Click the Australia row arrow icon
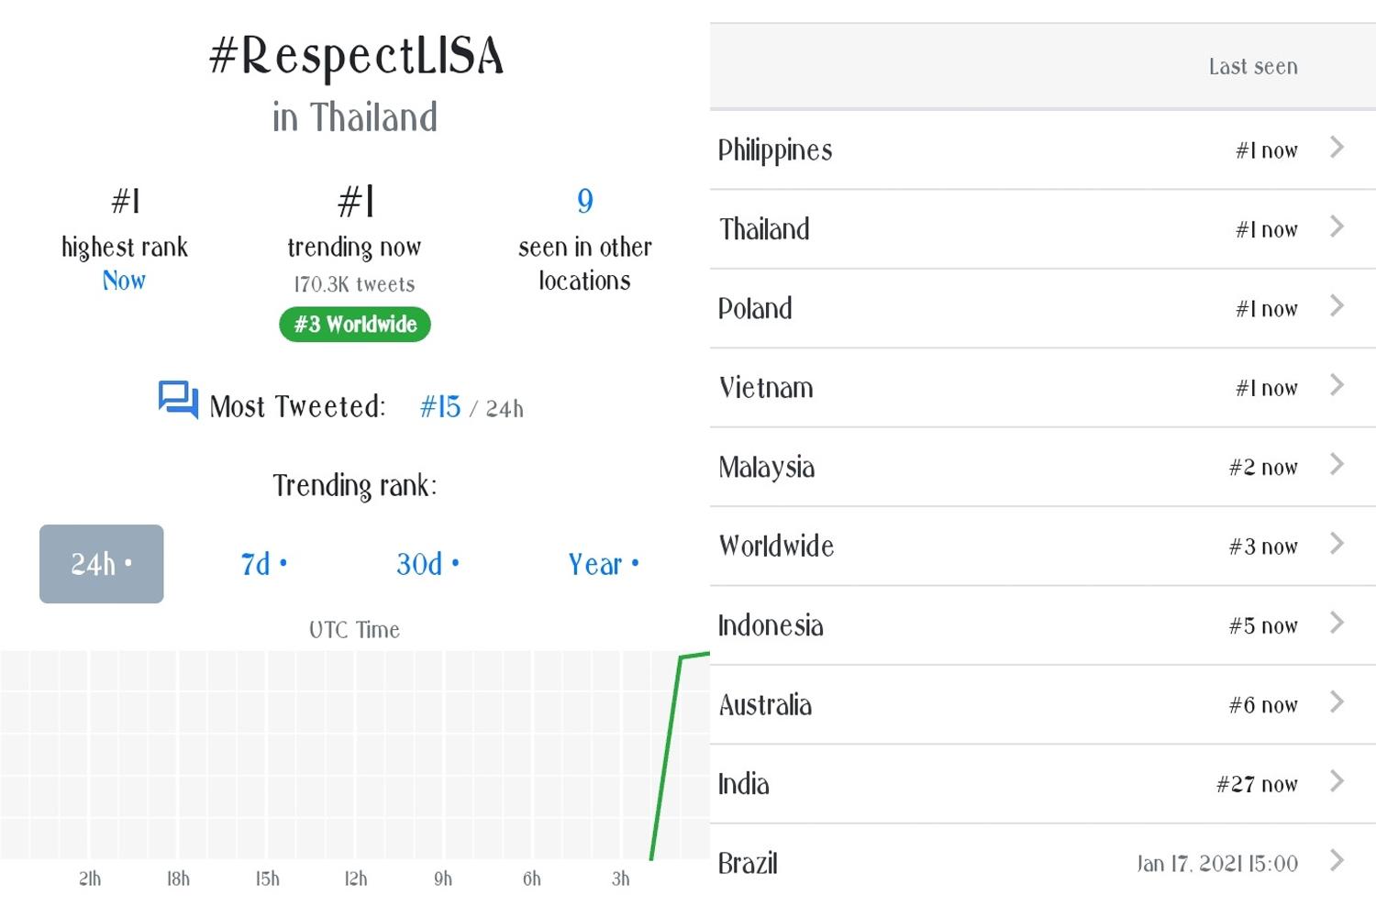The height and width of the screenshot is (917, 1376). pos(1337,702)
